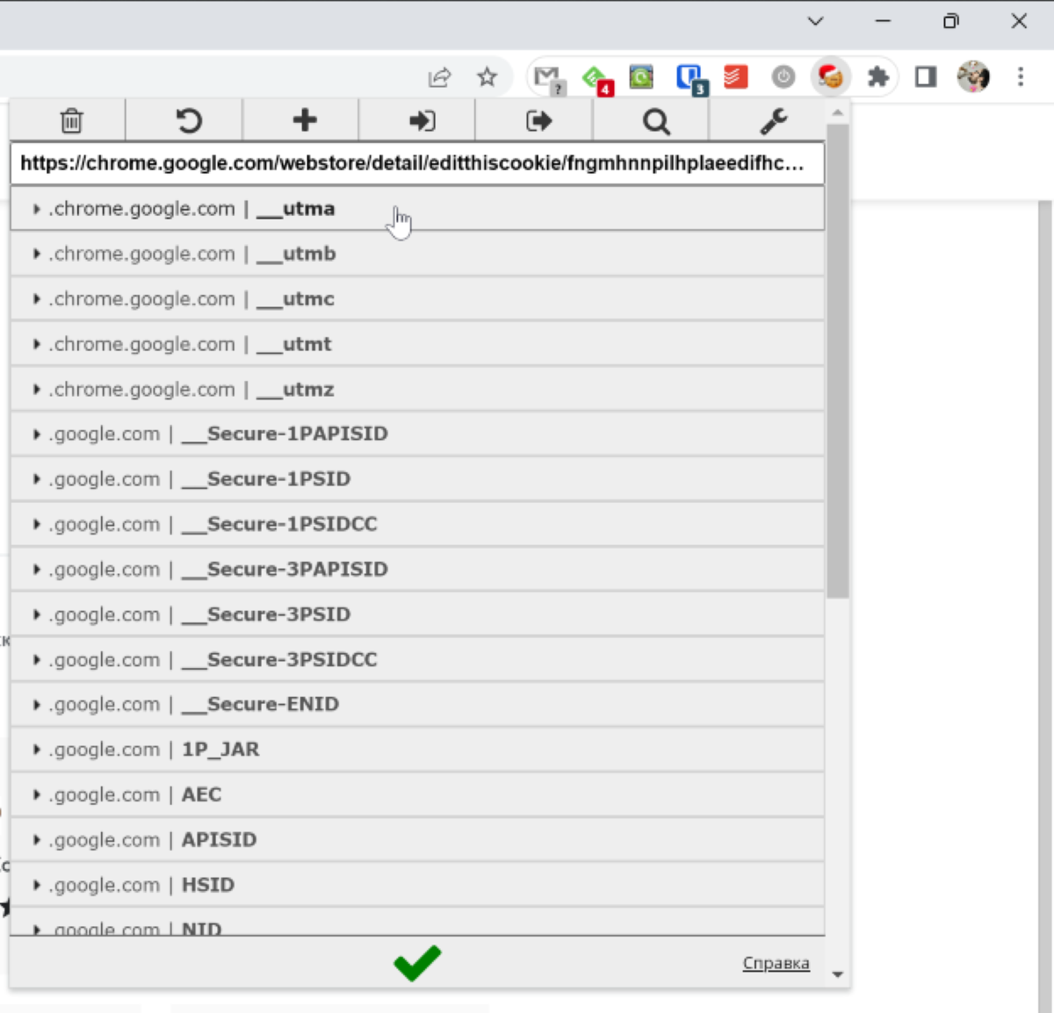This screenshot has width=1054, height=1013.
Task: Expand the __utmb cookie row
Action: point(417,254)
